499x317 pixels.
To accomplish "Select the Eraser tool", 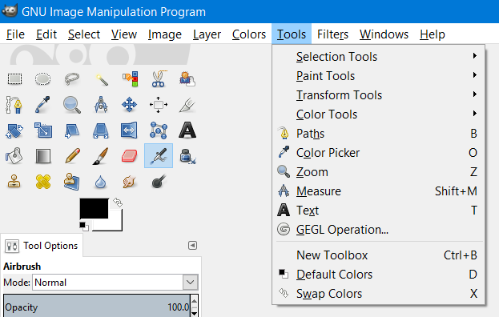I will click(x=130, y=156).
